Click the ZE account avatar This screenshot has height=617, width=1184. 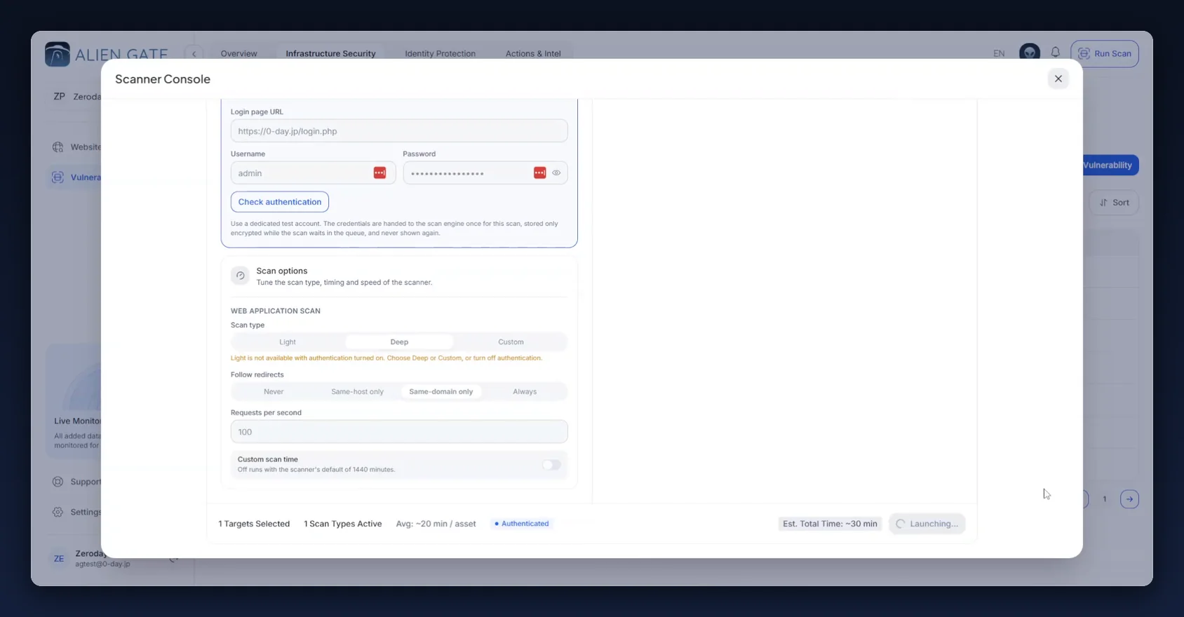pyautogui.click(x=59, y=559)
